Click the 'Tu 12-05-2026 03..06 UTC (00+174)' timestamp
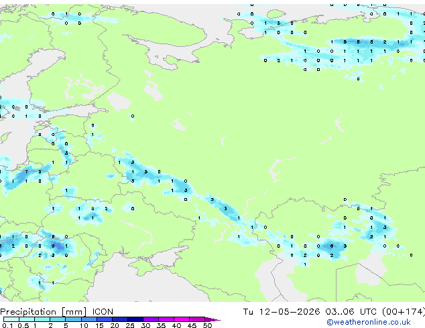 pos(334,312)
